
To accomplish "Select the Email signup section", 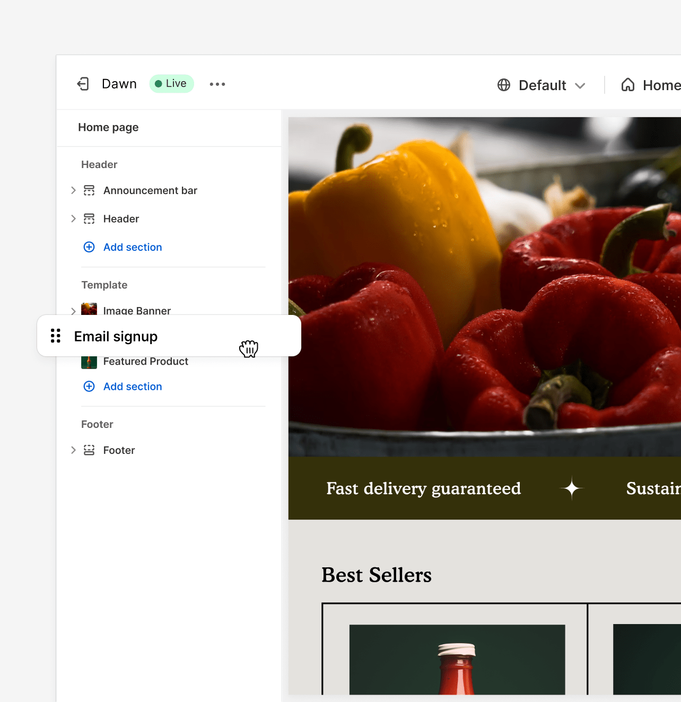I will pyautogui.click(x=169, y=336).
